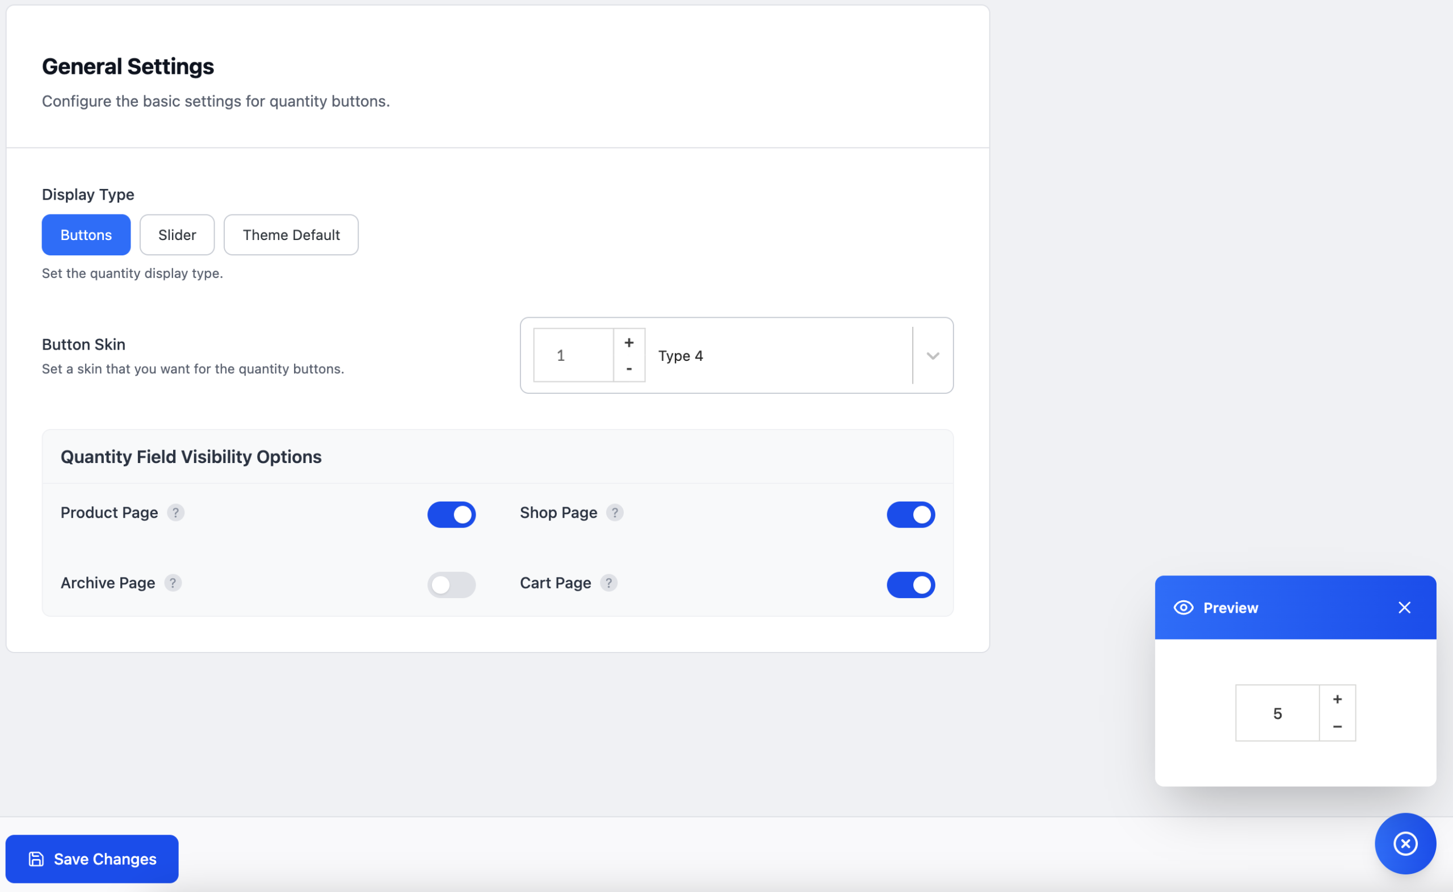Choose the Theme Default display type
The width and height of the screenshot is (1453, 892).
pyautogui.click(x=291, y=235)
